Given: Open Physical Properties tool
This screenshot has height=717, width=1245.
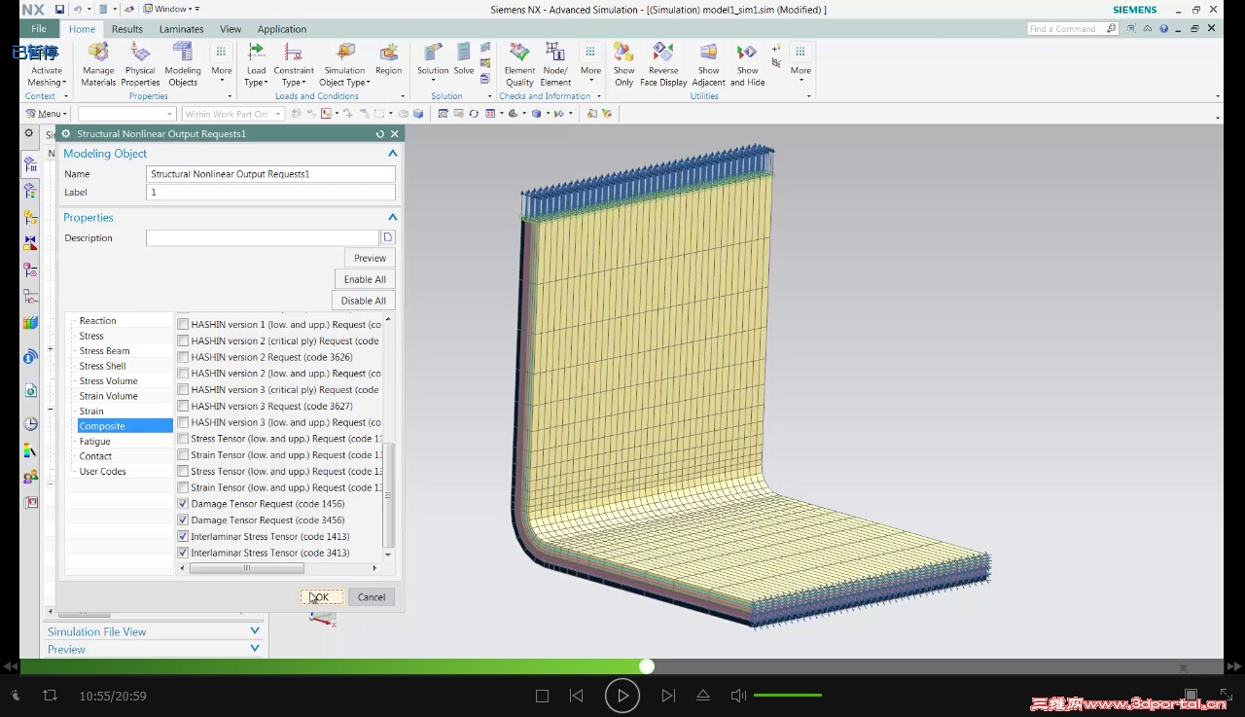Looking at the screenshot, I should 140,64.
